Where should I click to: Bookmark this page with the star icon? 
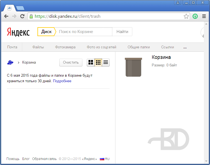[186, 16]
